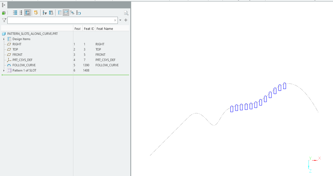Screen dimensions: 333x176
Task: Open the search box dropdown arrow
Action: click(120, 20)
